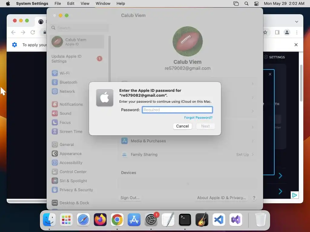Switch to Chrome in the Dock

point(117,220)
